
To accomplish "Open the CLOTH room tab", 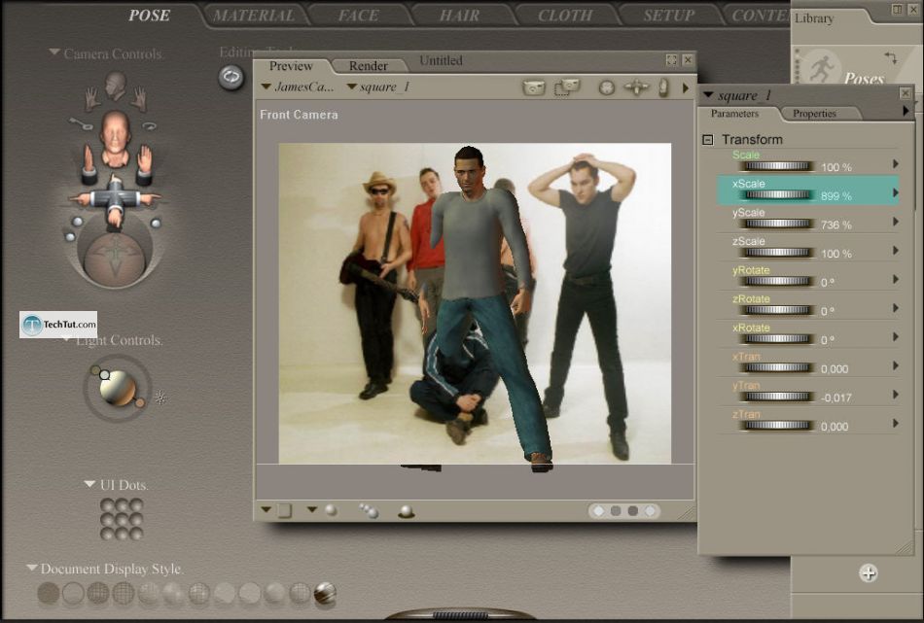I will pos(565,16).
